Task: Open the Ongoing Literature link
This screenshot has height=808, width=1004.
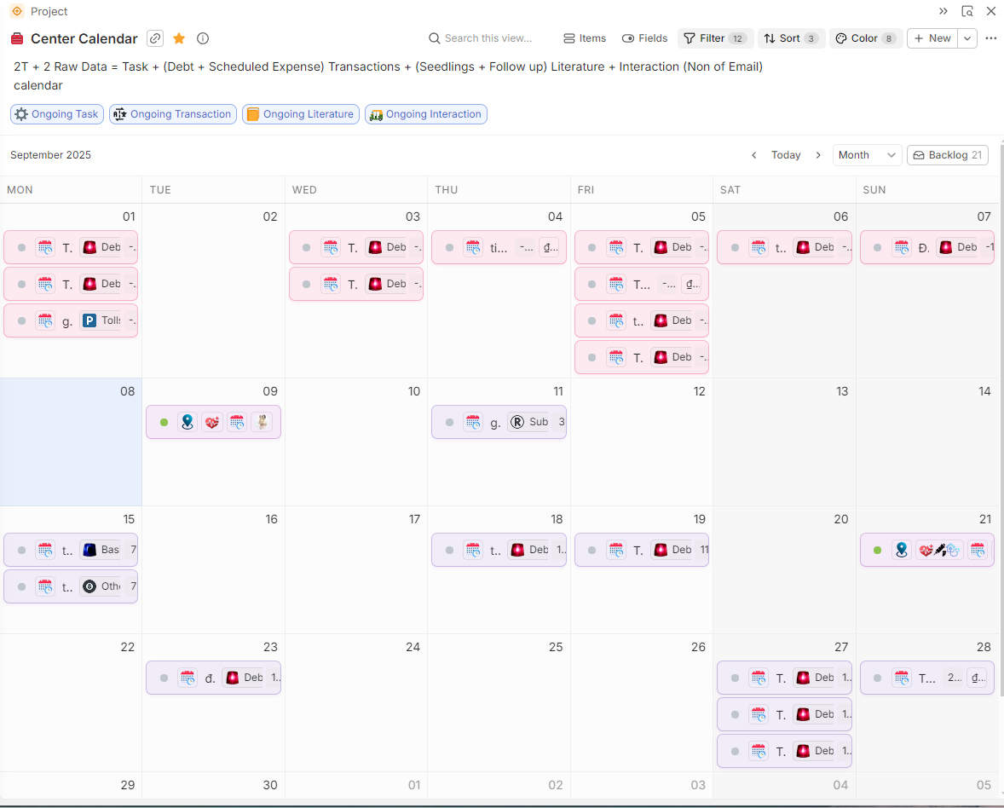Action: 300,114
